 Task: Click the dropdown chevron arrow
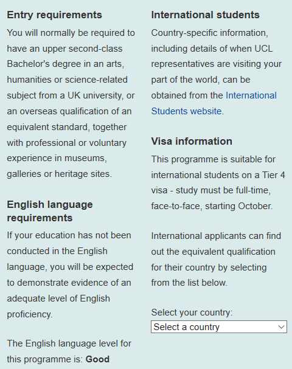(x=281, y=327)
